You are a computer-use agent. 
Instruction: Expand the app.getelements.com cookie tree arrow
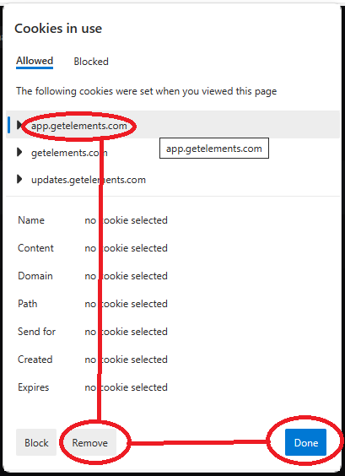[19, 125]
